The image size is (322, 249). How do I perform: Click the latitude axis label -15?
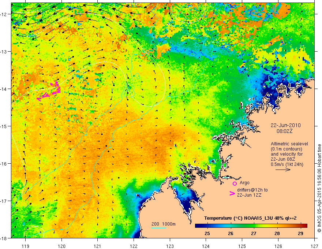pyautogui.click(x=4, y=126)
